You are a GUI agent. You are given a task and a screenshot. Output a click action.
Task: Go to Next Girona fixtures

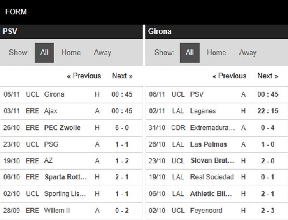268,76
